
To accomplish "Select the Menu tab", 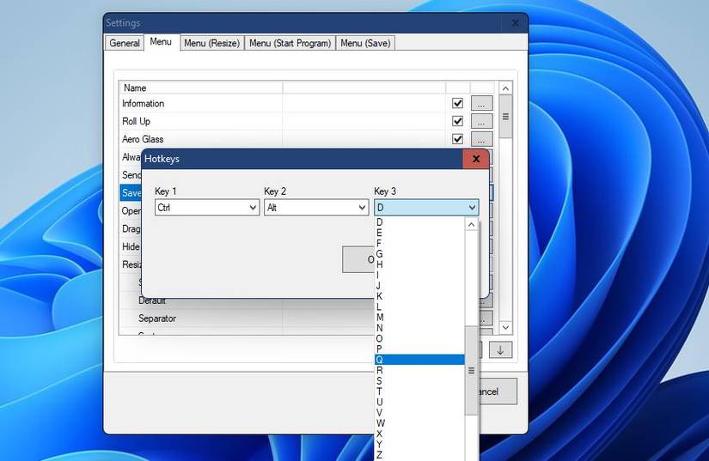I will point(161,42).
